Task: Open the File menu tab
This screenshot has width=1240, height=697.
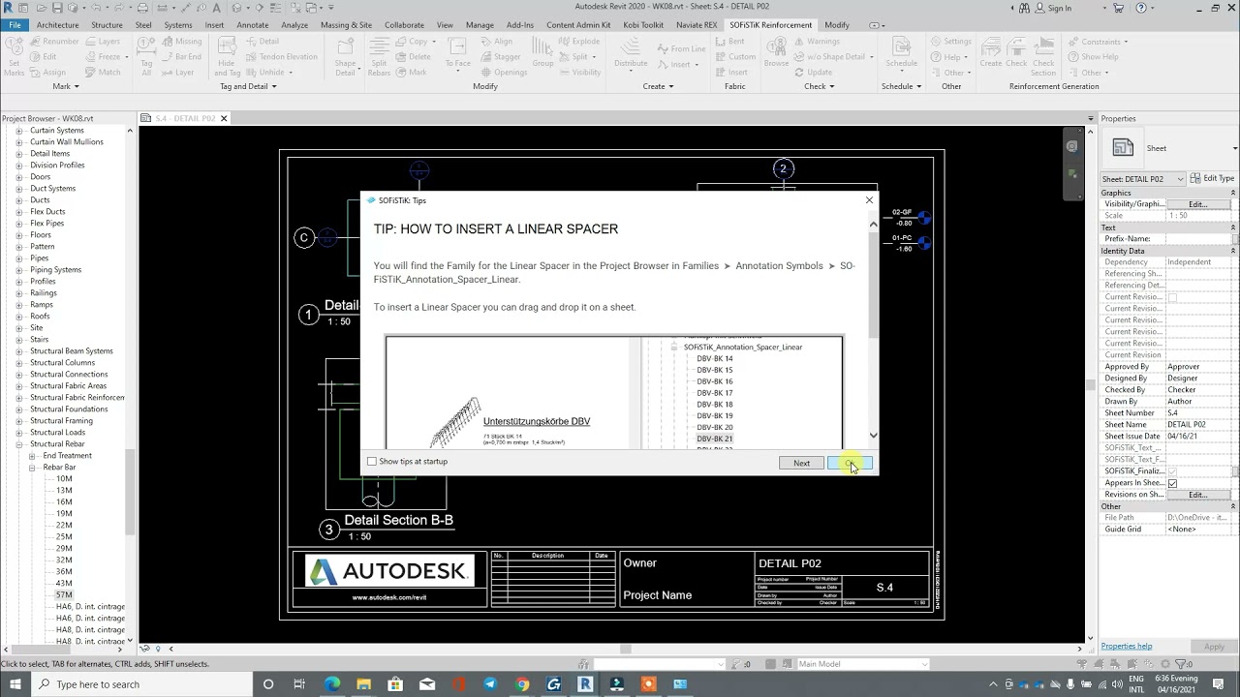Action: click(x=15, y=25)
